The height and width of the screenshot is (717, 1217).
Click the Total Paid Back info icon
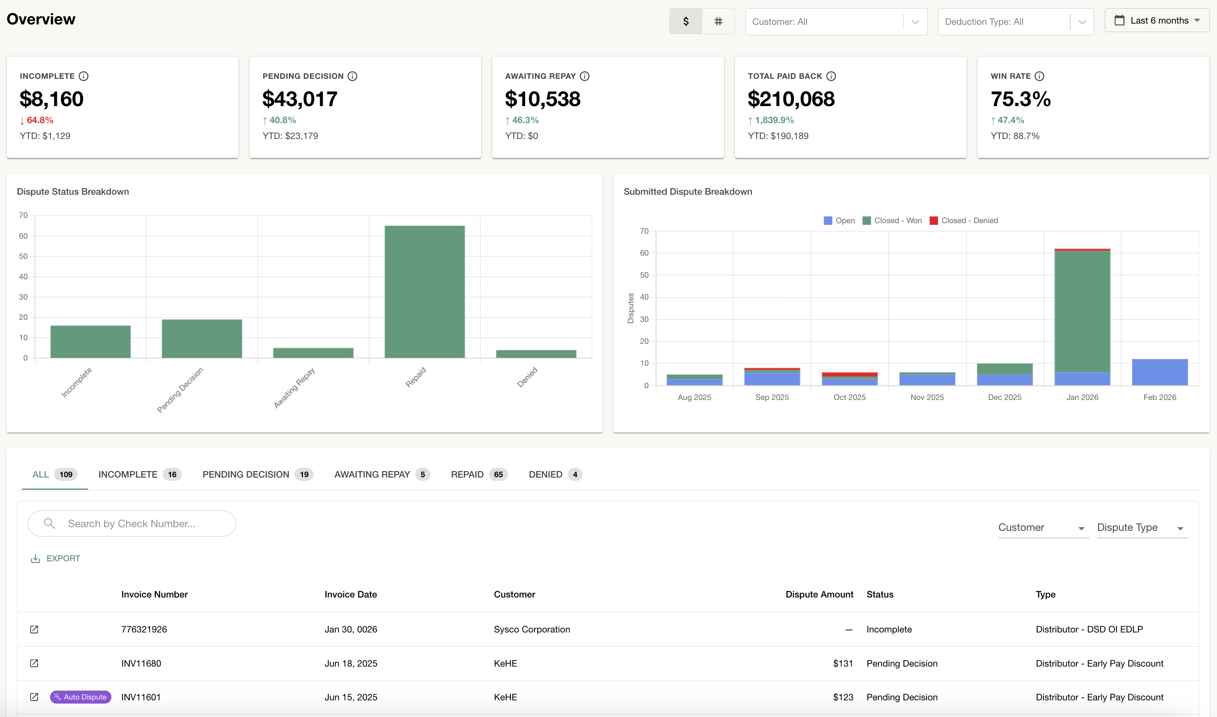pos(831,76)
